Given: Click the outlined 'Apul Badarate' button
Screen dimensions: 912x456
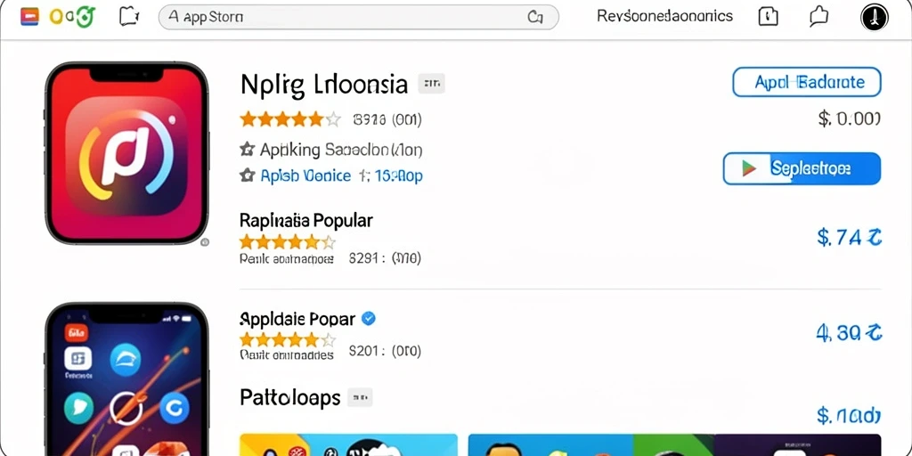Looking at the screenshot, I should click(x=807, y=82).
